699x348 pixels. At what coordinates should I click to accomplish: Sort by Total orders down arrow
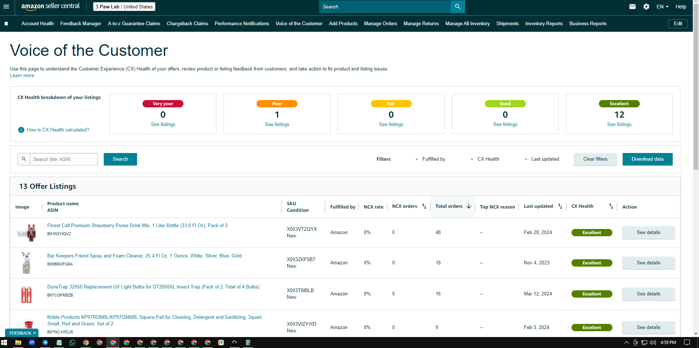469,206
